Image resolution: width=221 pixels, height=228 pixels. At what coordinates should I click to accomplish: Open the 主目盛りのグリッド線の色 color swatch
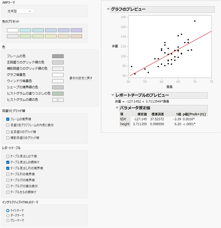pyautogui.click(x=58, y=62)
